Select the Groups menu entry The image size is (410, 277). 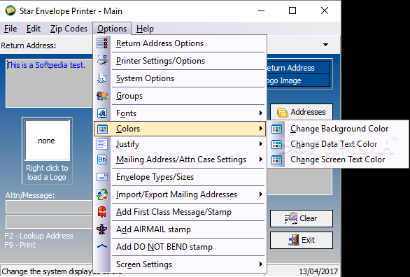click(x=180, y=96)
